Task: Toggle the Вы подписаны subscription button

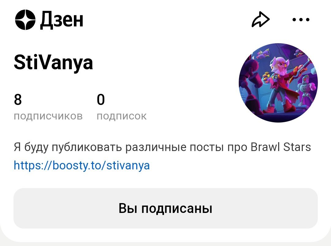Action: [x=165, y=208]
